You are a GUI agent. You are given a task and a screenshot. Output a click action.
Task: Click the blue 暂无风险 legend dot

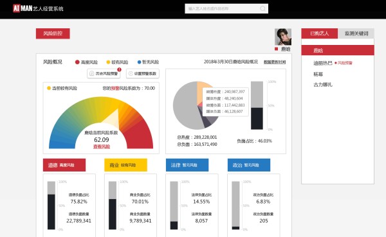click(x=139, y=62)
